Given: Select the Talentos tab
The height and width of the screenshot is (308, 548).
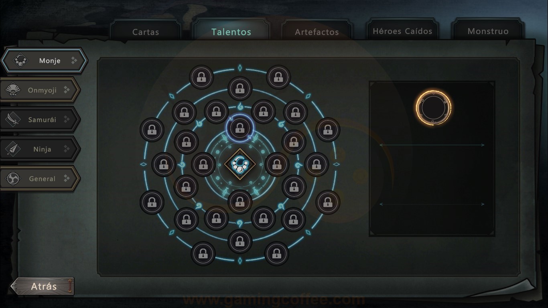Looking at the screenshot, I should 231,32.
